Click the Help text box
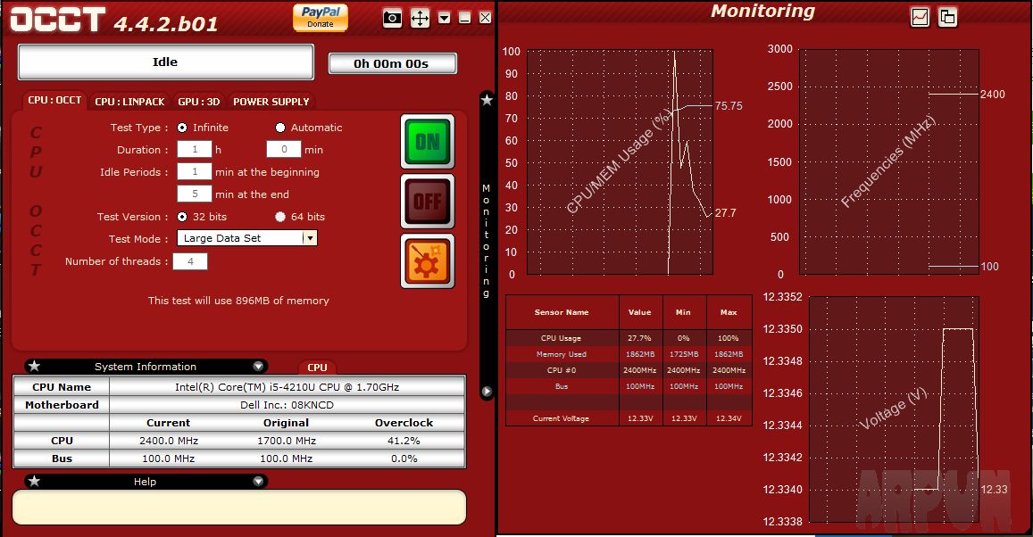This screenshot has width=1033, height=537. (x=239, y=507)
